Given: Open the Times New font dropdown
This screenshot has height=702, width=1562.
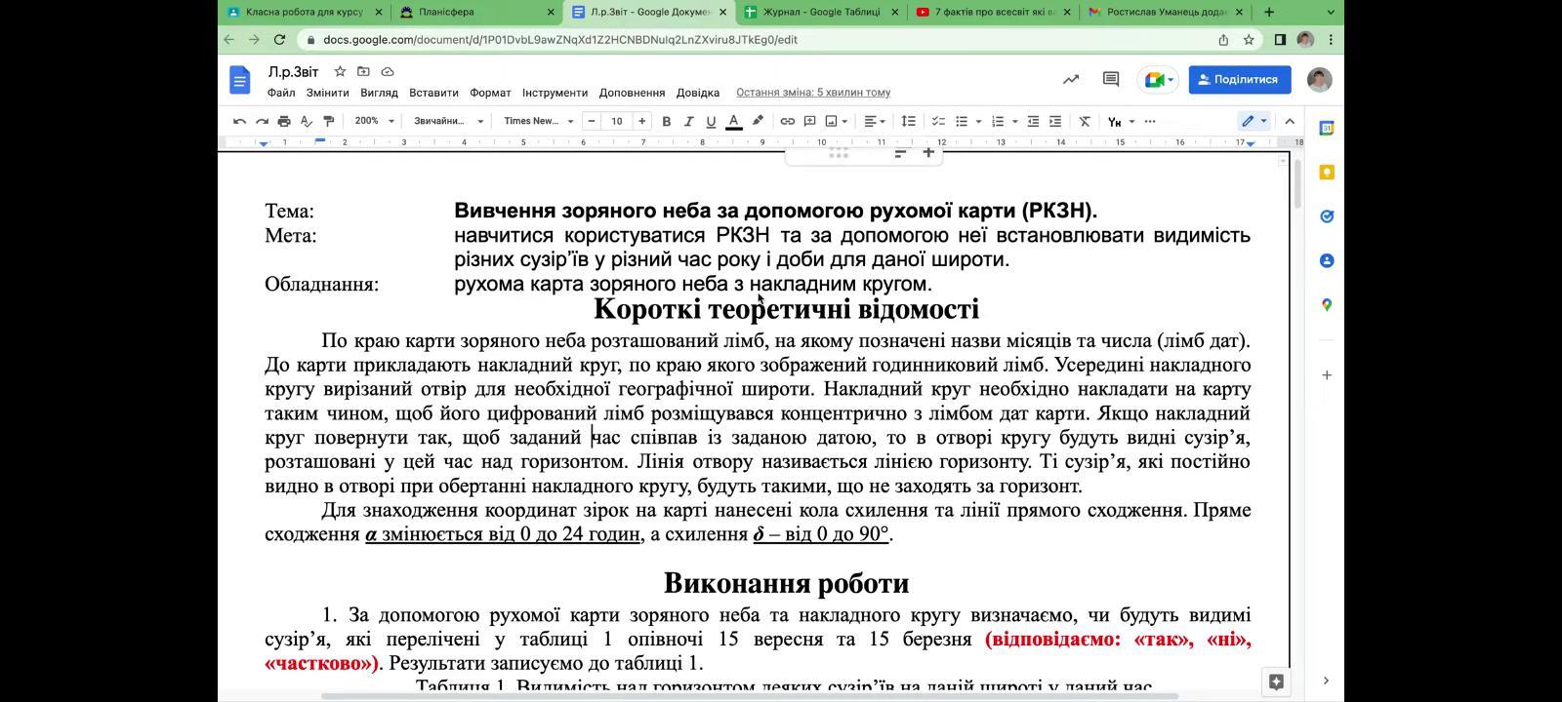Looking at the screenshot, I should pos(538,121).
